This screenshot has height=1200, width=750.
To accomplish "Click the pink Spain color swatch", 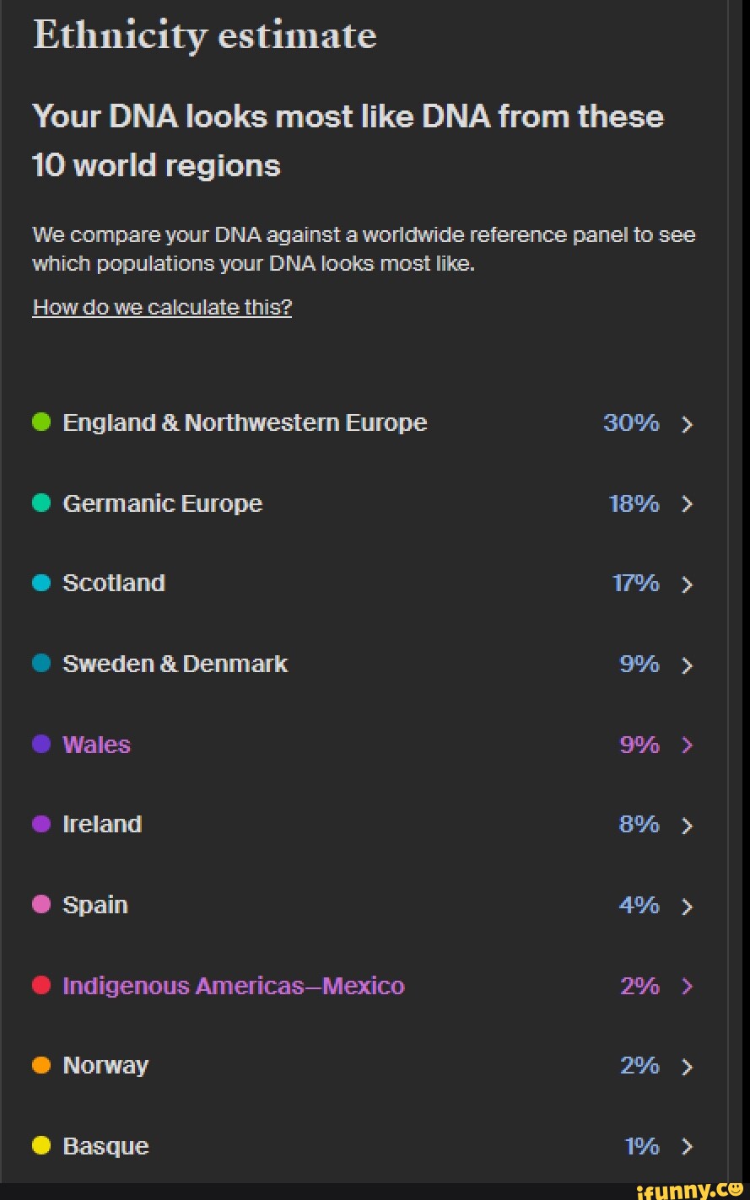I will click(40, 904).
